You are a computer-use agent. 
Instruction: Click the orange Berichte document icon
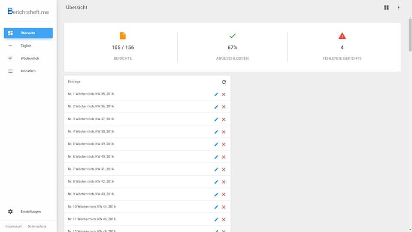[x=123, y=36]
